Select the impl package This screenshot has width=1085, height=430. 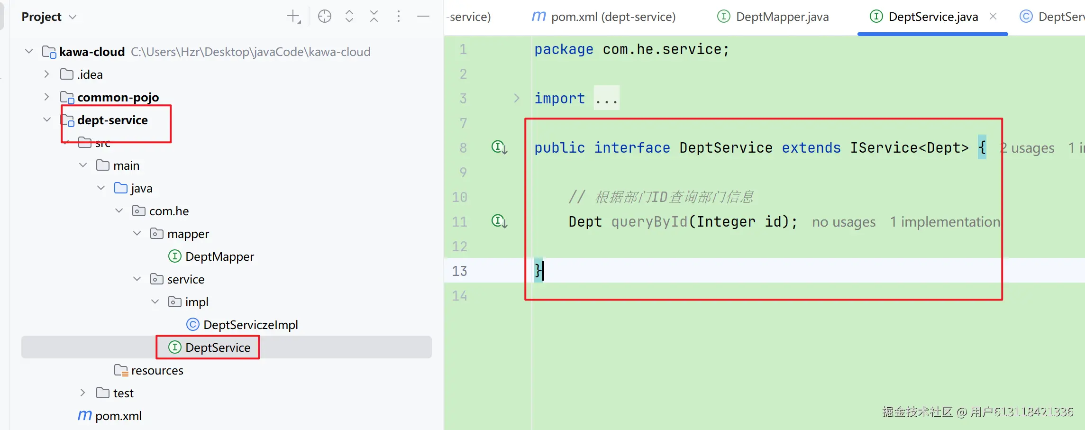197,302
